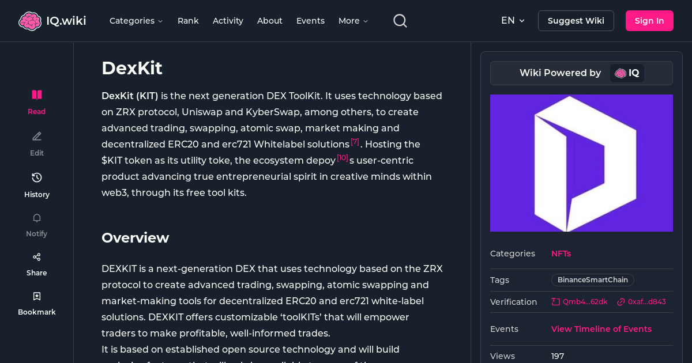Viewport: 692px width, 363px height.
Task: Expand the EN language selector
Action: 513,20
